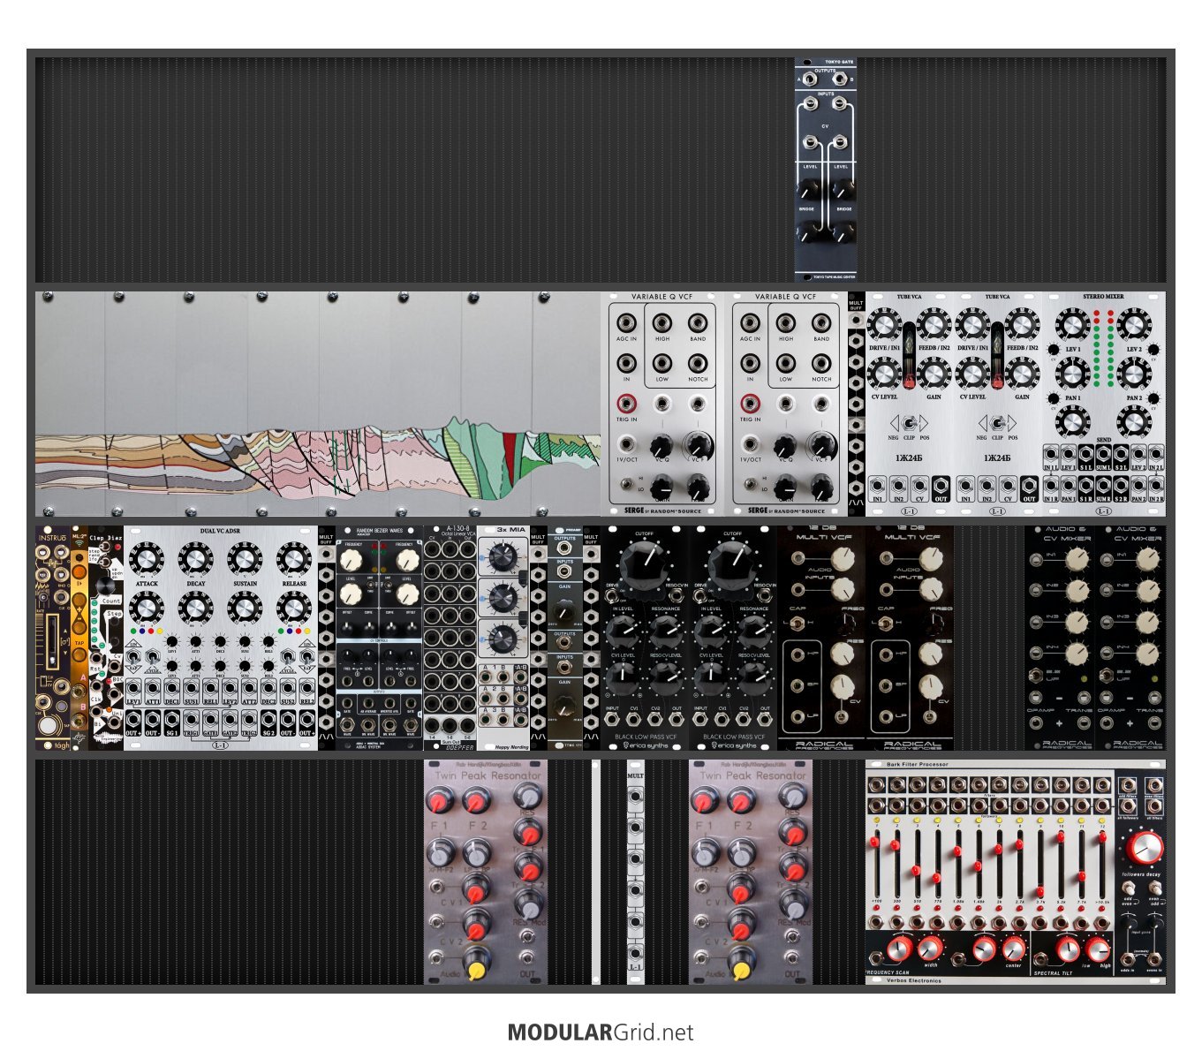Turn the IN4 knob on right Audio & CV Mixer
1202x1051 pixels.
[x=1147, y=654]
